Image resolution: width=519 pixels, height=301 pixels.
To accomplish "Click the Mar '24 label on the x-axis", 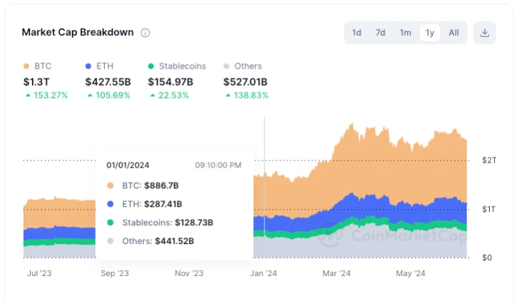I will (x=336, y=273).
